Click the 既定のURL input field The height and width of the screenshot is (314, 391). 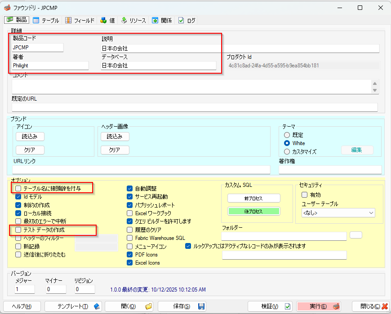click(195, 107)
